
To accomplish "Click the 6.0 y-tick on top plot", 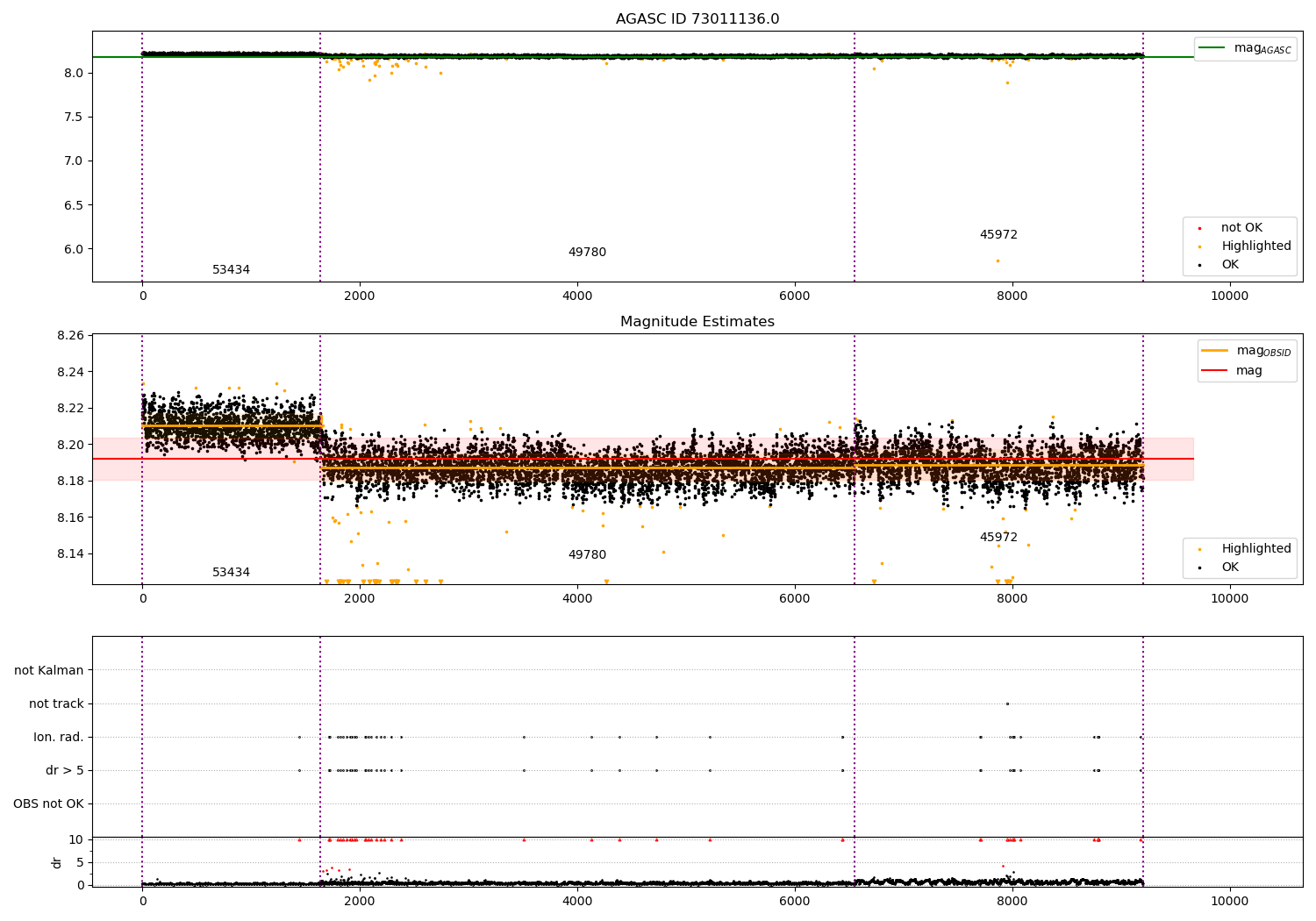I will 74,249.
